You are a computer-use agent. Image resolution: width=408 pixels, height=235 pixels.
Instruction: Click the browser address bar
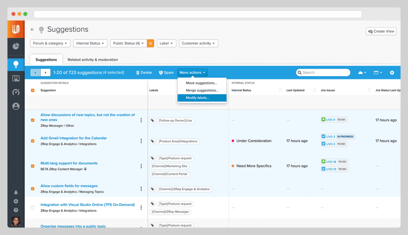198,14
